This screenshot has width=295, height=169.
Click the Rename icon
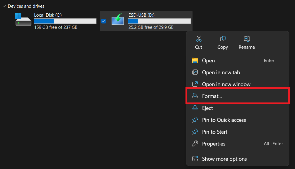(247, 39)
